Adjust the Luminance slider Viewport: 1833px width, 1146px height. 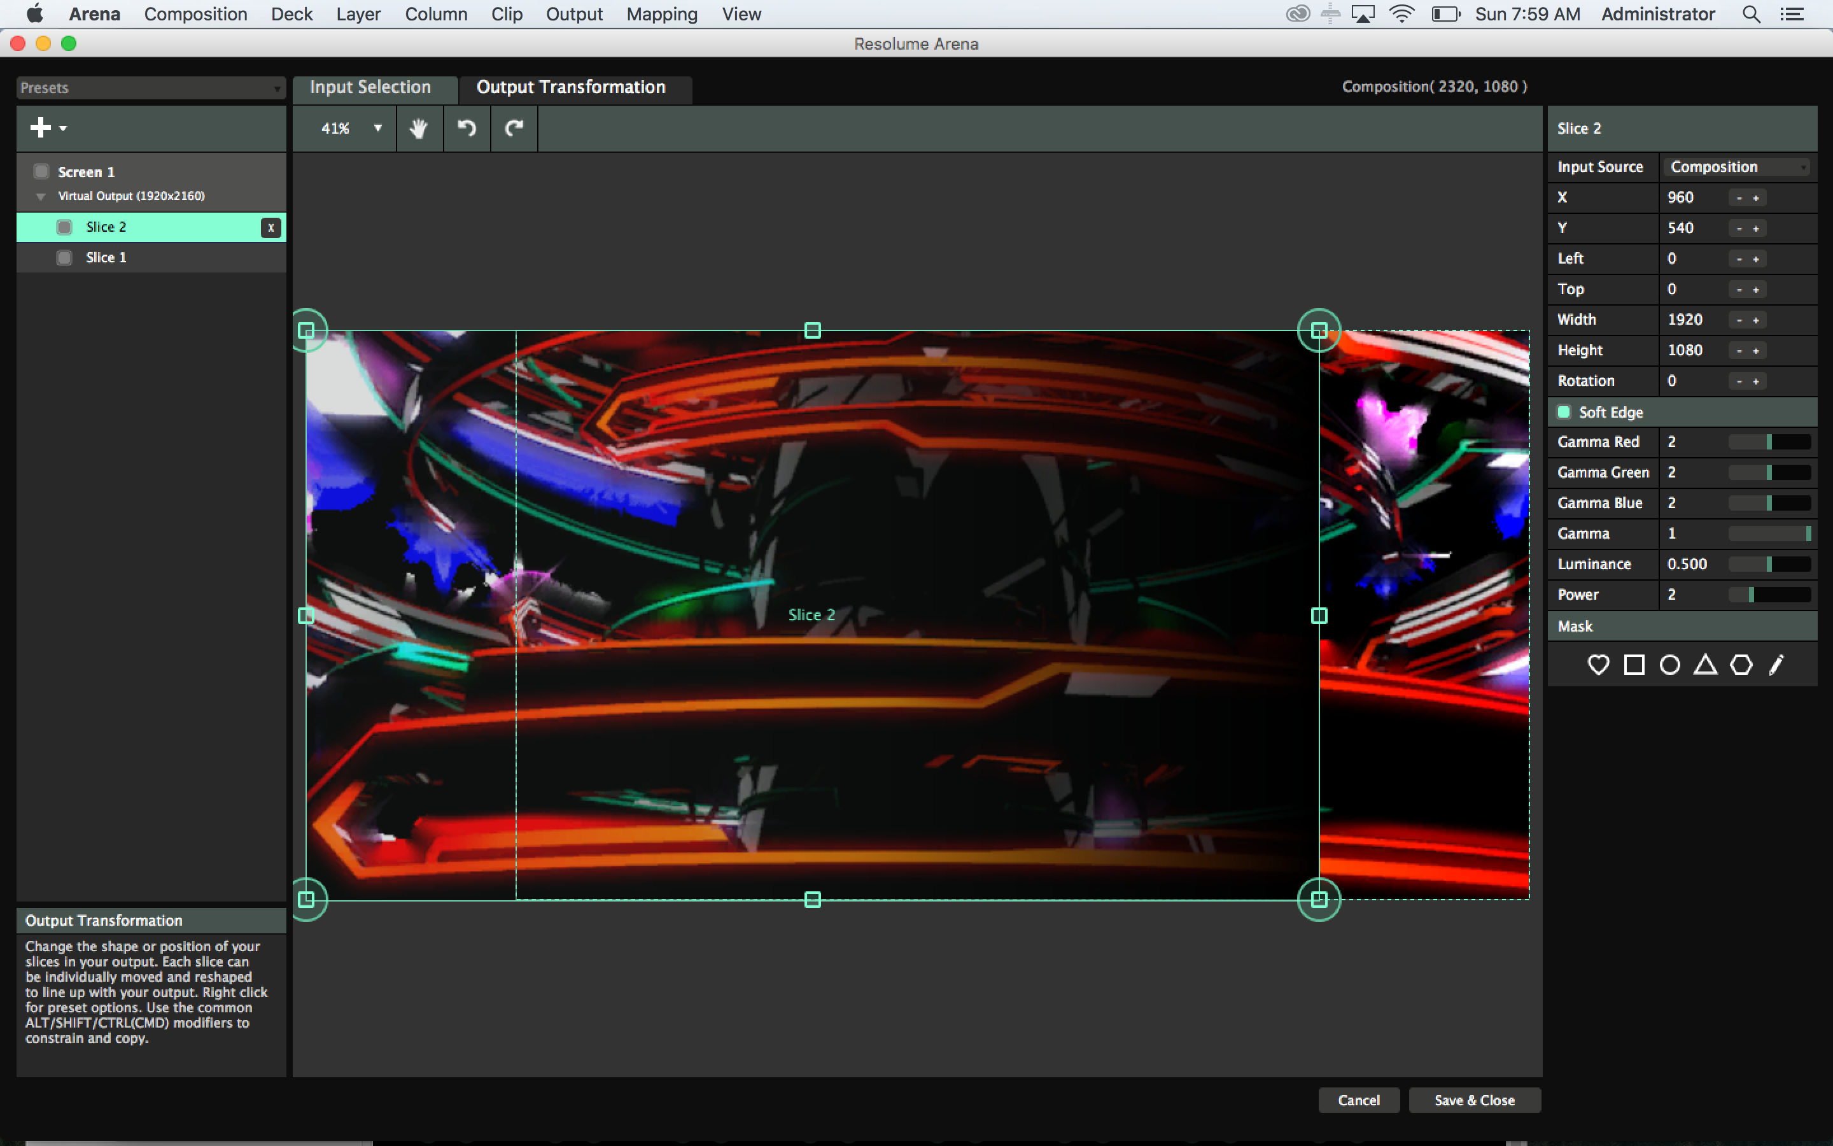click(1769, 564)
